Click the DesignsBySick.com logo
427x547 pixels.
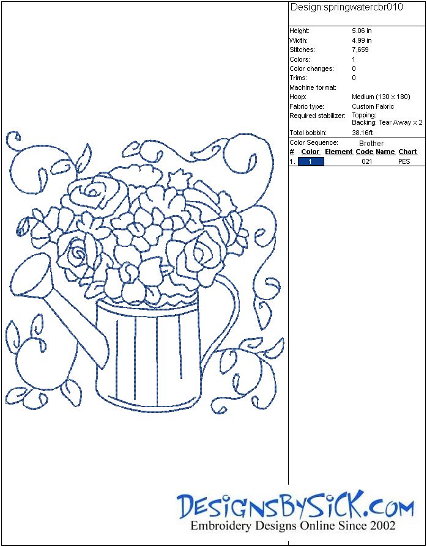[295, 506]
